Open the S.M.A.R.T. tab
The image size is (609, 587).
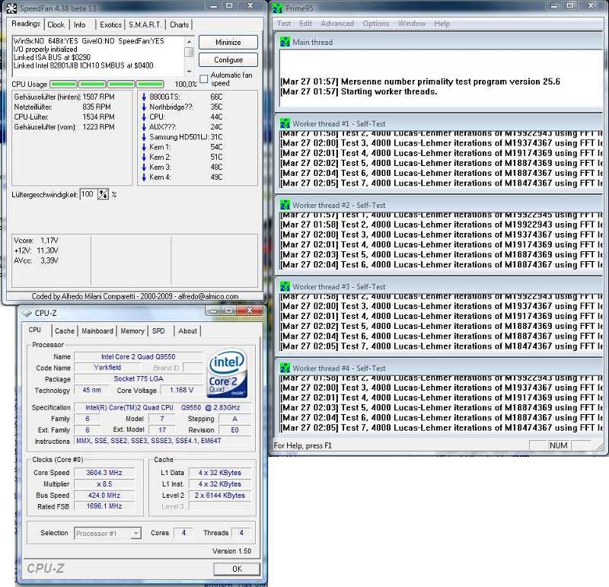(145, 25)
